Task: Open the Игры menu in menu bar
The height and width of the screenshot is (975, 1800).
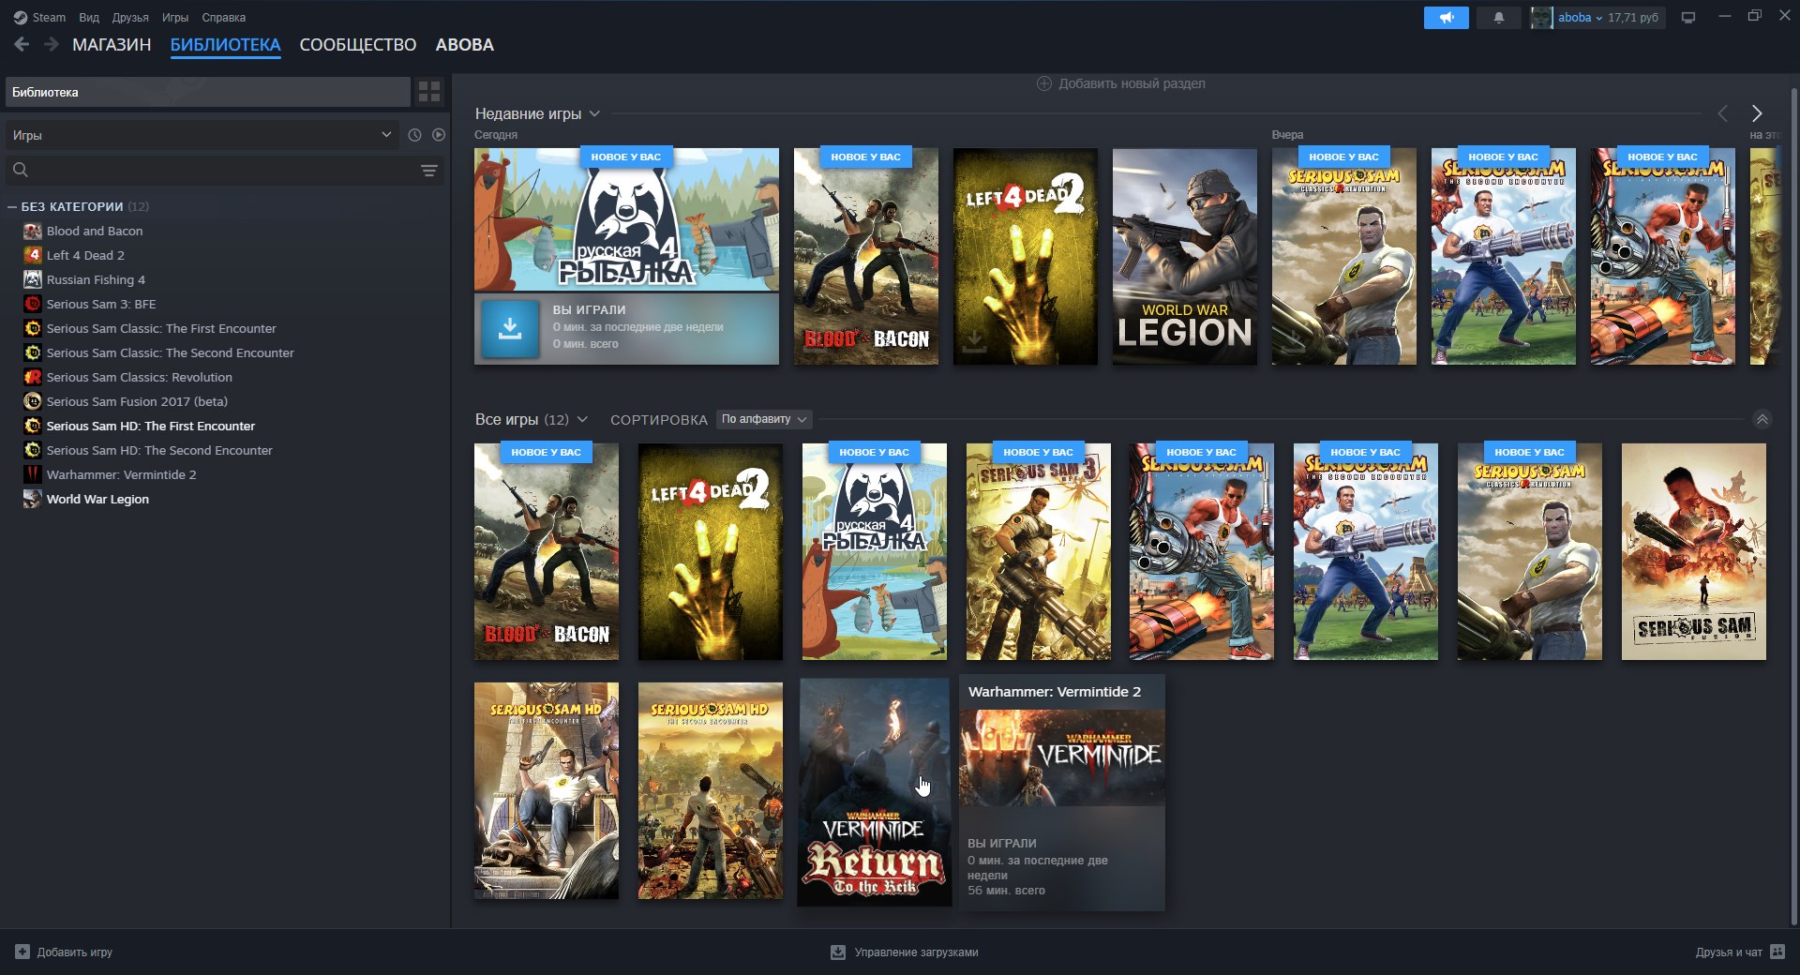Action: [x=175, y=18]
